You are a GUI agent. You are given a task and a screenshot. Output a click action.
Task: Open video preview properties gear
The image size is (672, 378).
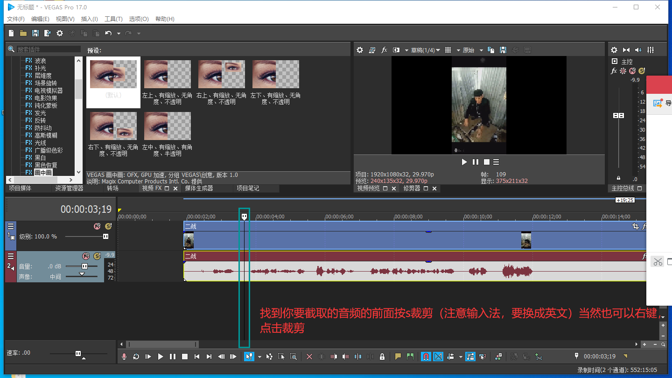pyautogui.click(x=360, y=50)
